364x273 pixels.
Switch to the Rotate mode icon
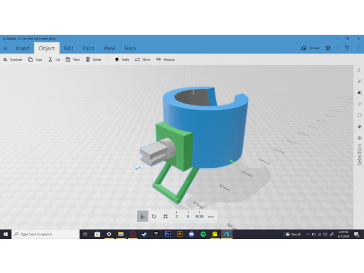pyautogui.click(x=154, y=216)
